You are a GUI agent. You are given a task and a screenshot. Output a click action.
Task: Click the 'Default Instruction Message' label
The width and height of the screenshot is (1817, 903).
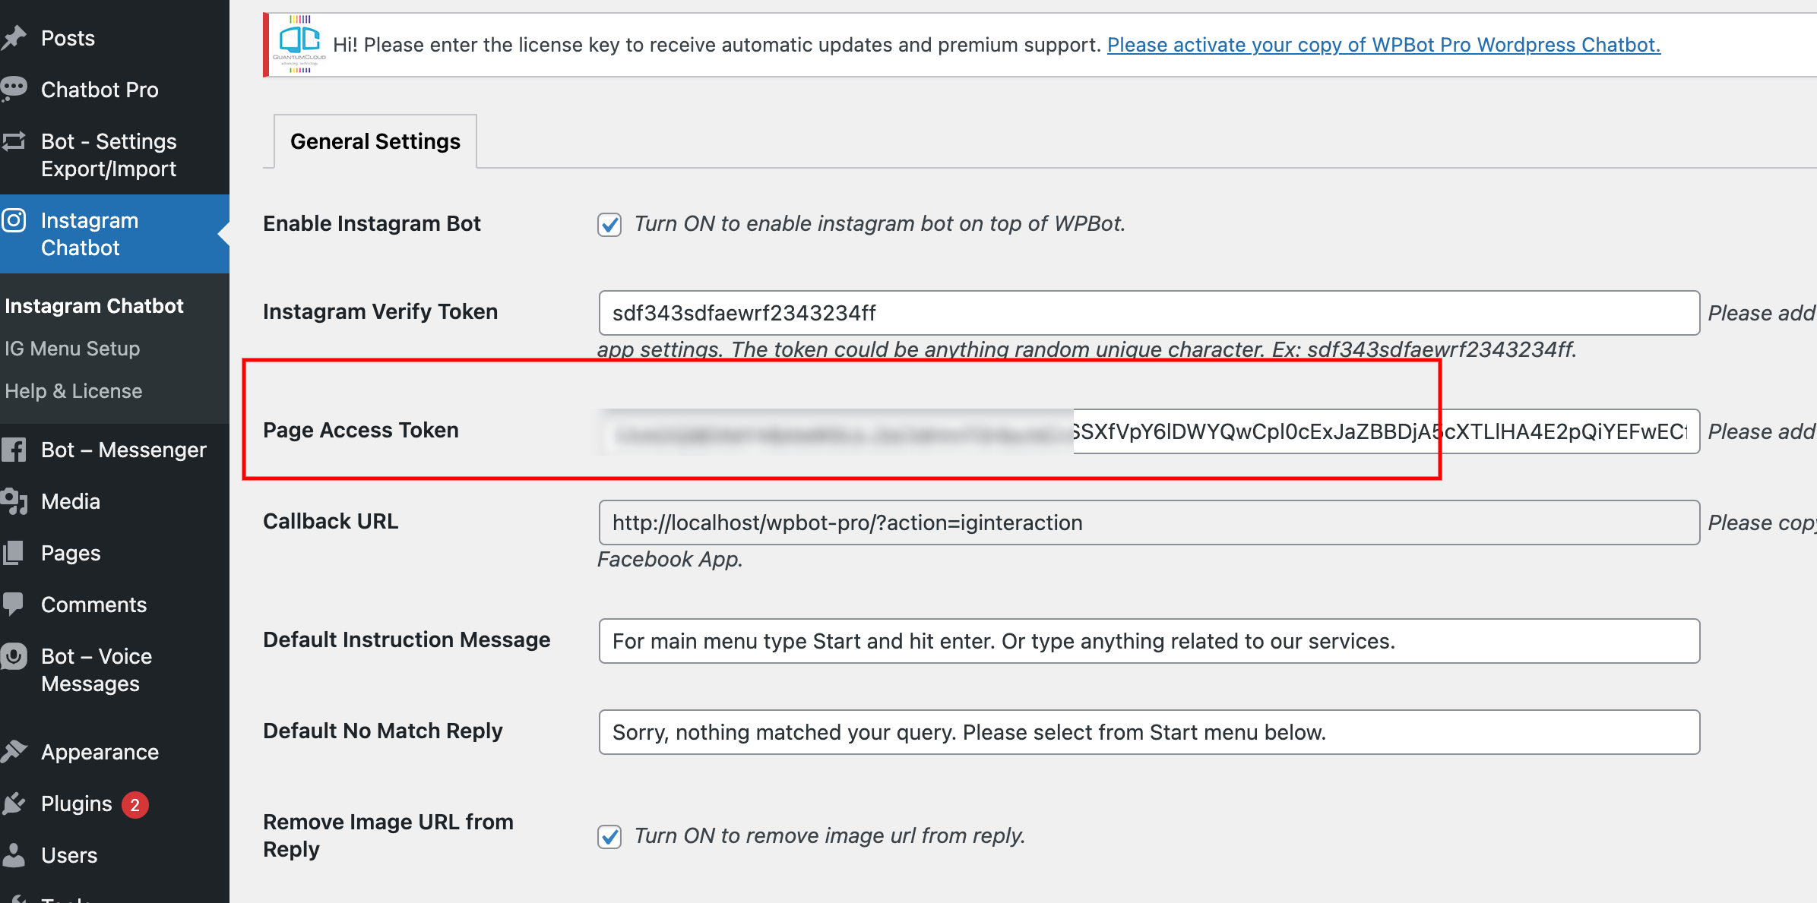click(x=407, y=639)
